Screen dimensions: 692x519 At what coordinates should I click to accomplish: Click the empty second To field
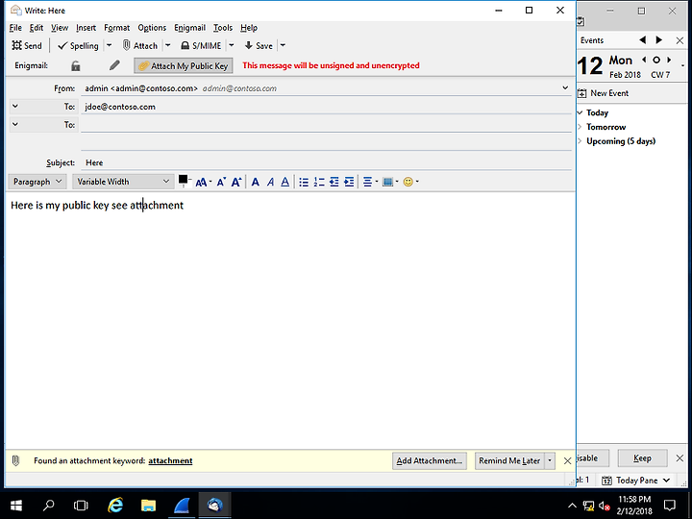(326, 124)
